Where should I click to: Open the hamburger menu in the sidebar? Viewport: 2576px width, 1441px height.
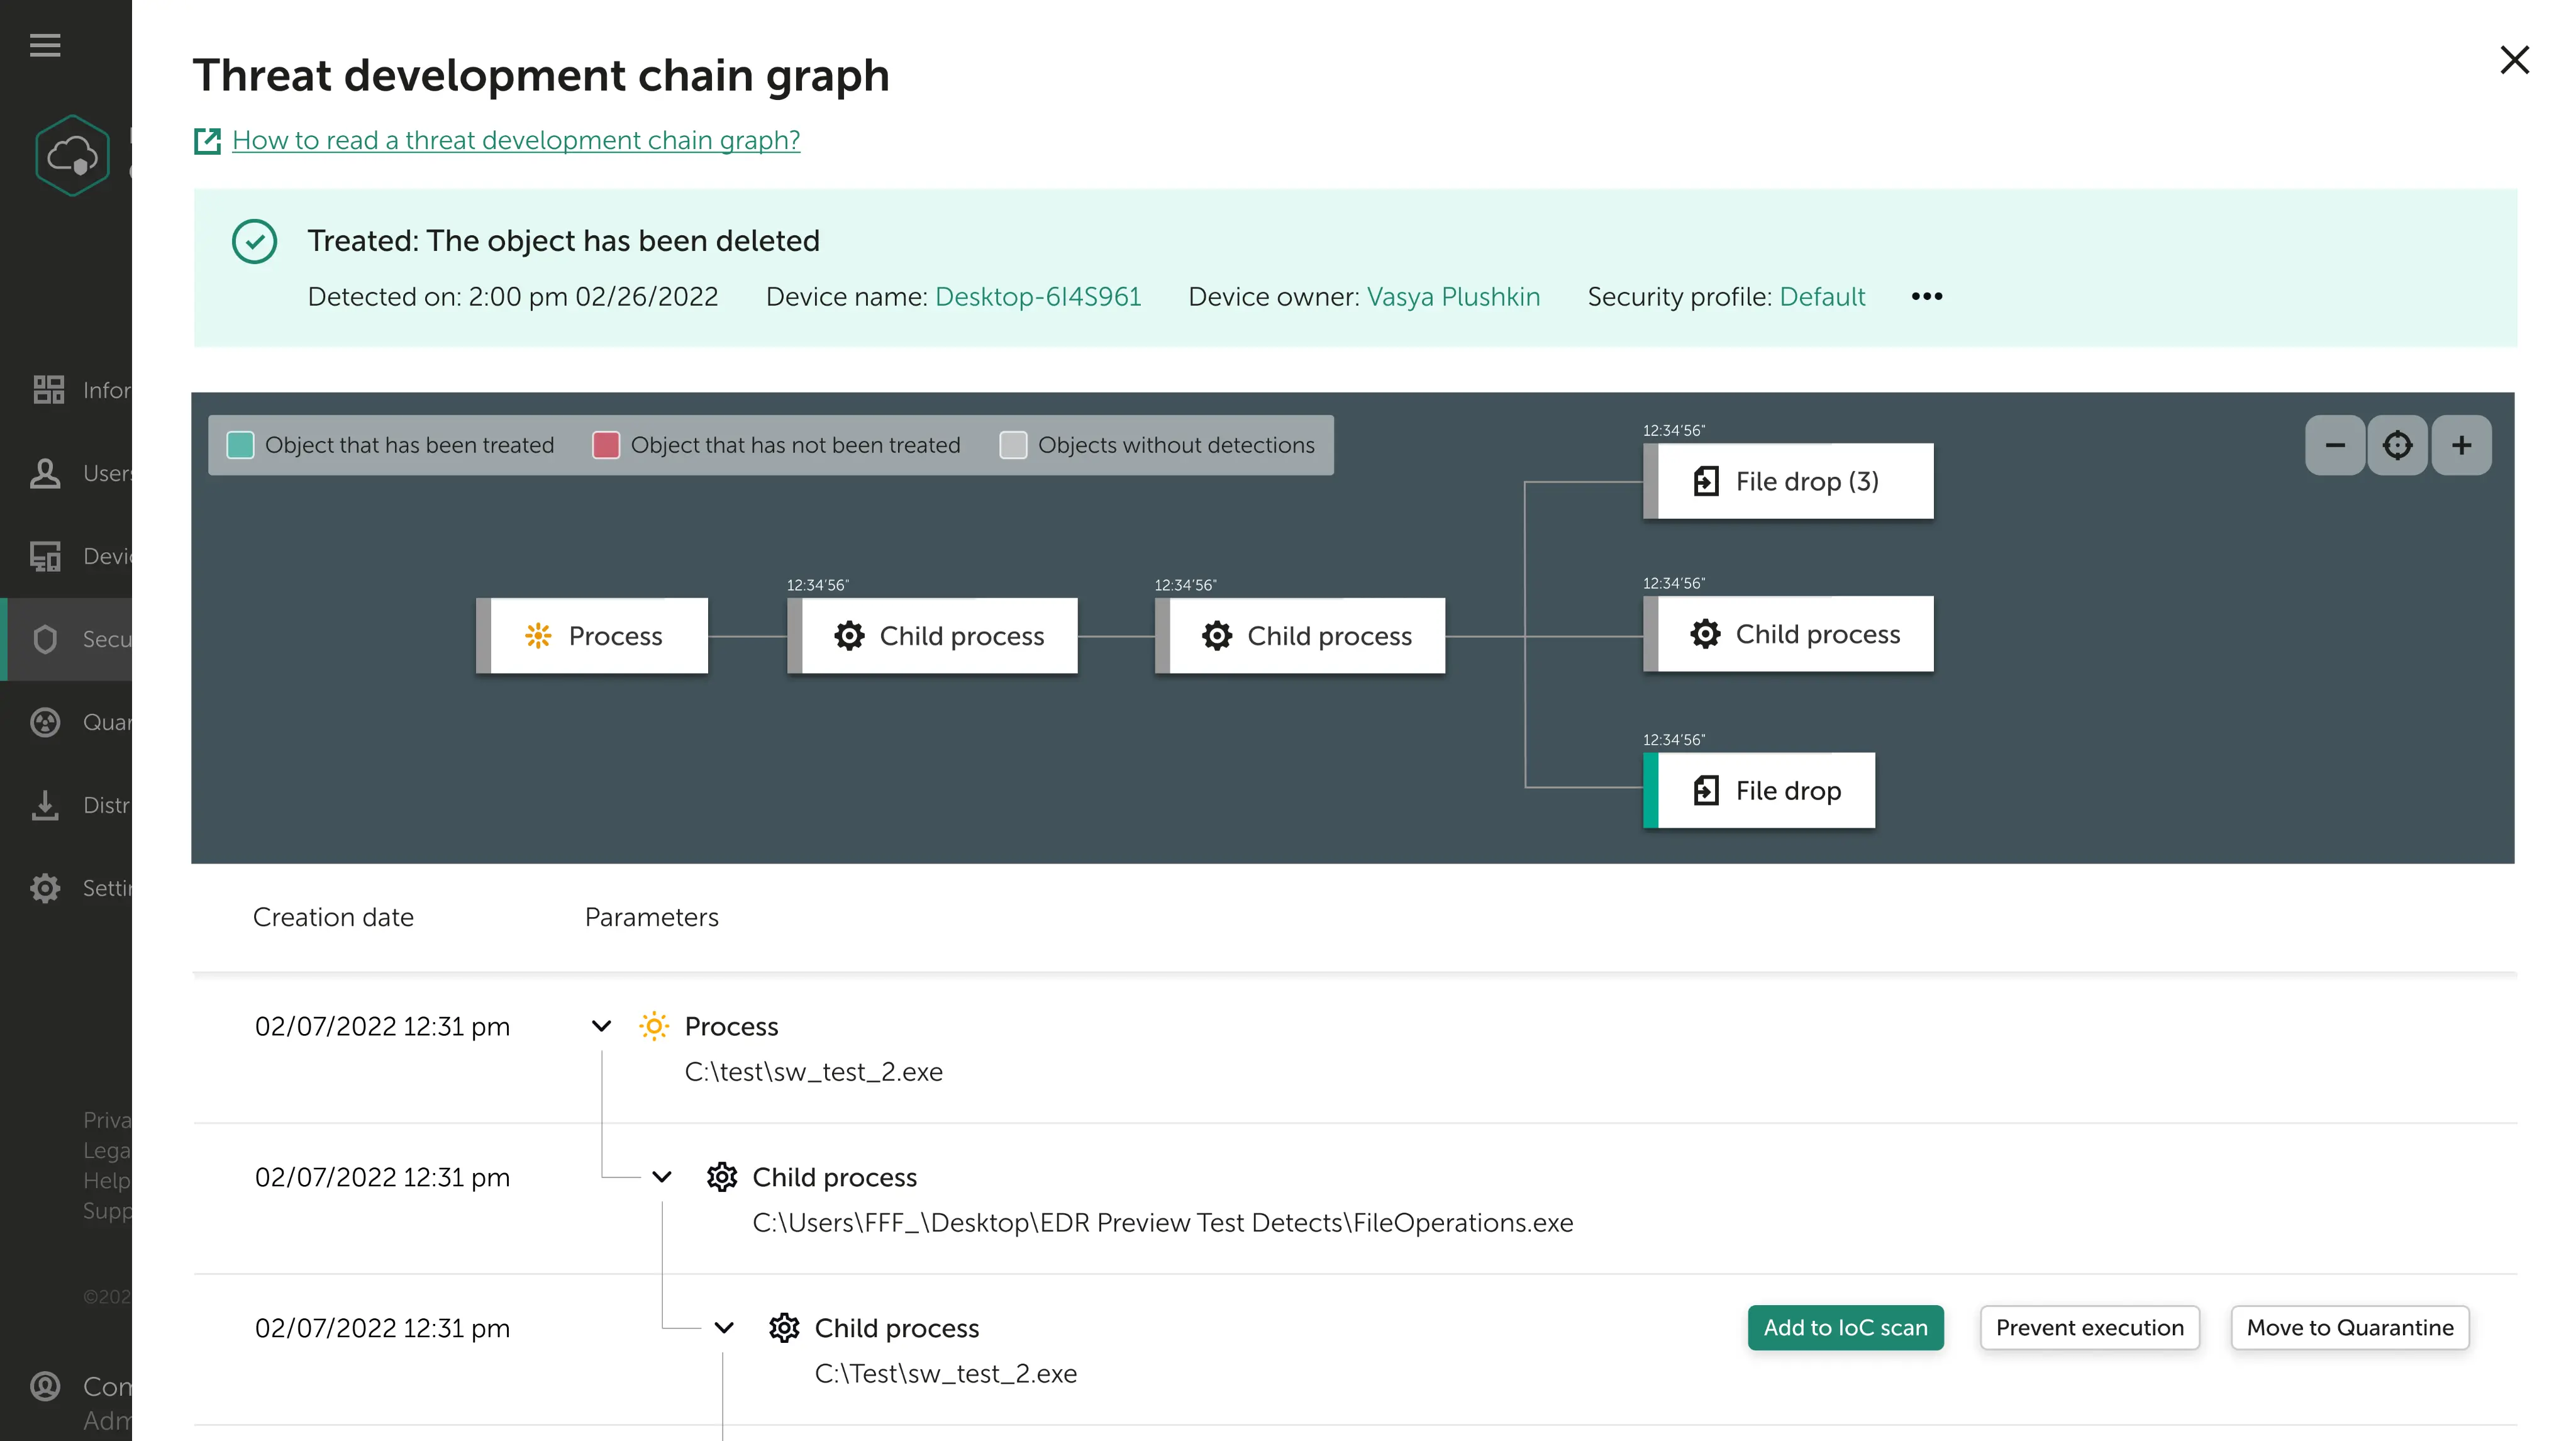pos(45,45)
